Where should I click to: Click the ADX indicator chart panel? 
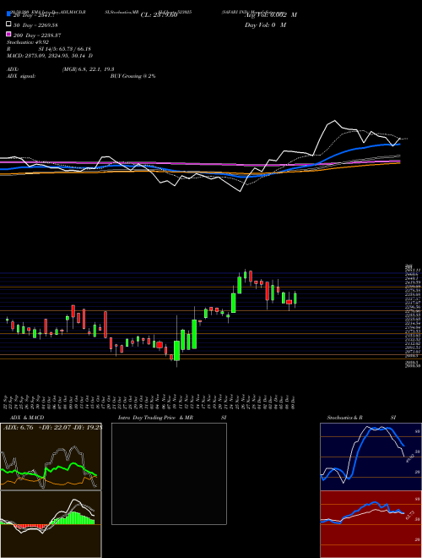(x=51, y=457)
